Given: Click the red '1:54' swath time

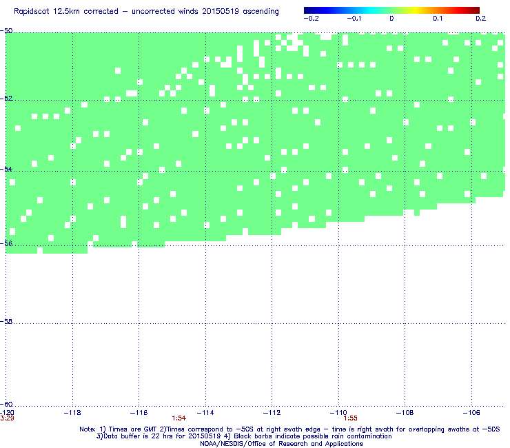Looking at the screenshot, I should [x=179, y=418].
